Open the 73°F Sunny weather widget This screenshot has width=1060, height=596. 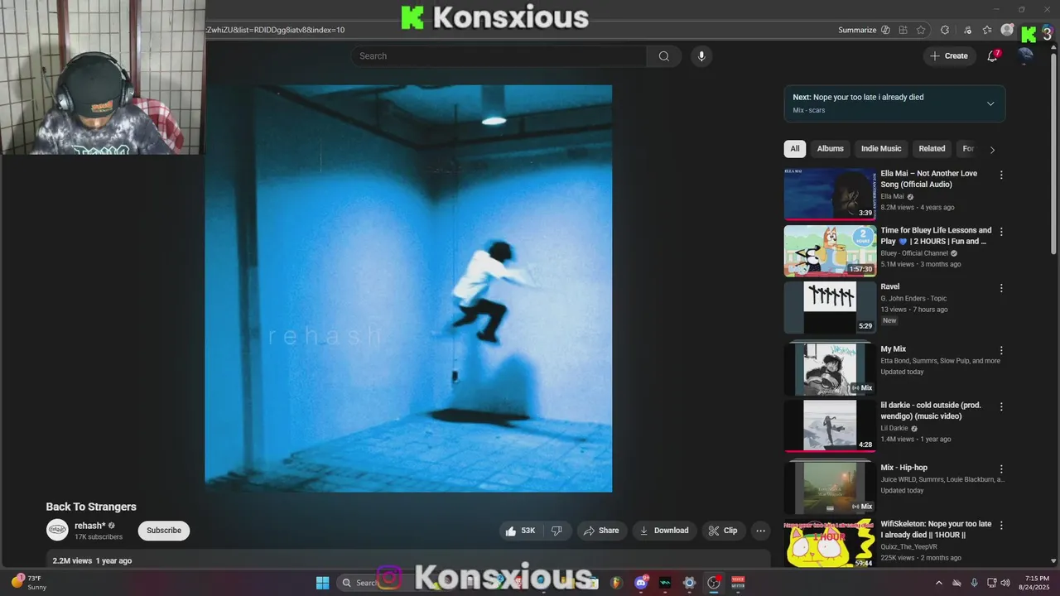[x=30, y=583]
